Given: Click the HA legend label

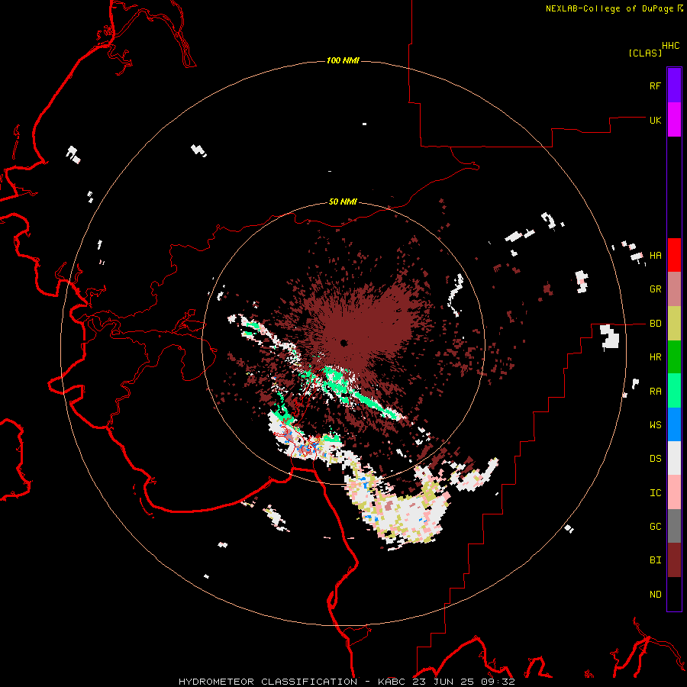Looking at the screenshot, I should pyautogui.click(x=656, y=255).
